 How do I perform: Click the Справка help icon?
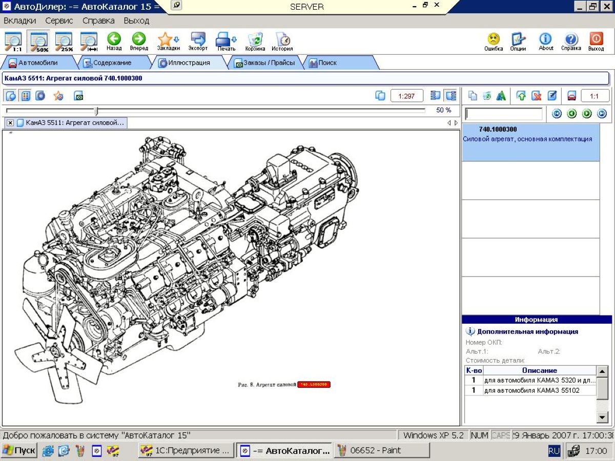571,39
